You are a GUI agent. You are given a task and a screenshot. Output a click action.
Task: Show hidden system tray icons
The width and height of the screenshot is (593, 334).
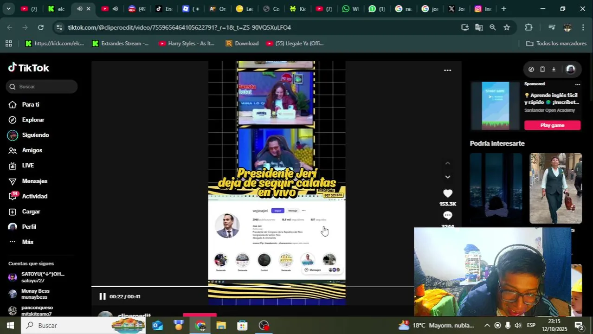click(487, 326)
